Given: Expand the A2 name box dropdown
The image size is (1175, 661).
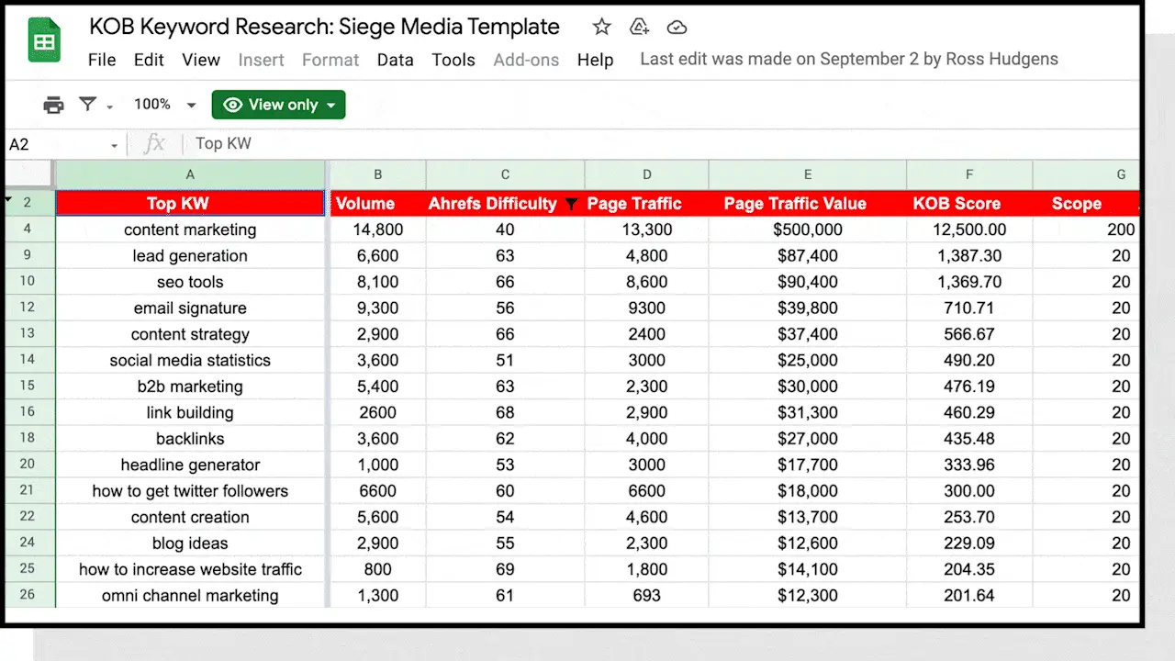Looking at the screenshot, I should pos(115,145).
